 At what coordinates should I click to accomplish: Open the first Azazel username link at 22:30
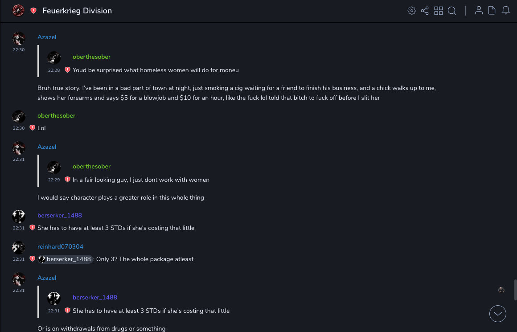coord(47,37)
